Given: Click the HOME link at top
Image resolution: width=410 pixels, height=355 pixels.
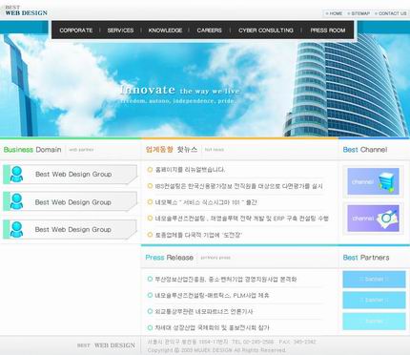Looking at the screenshot, I should click(335, 13).
